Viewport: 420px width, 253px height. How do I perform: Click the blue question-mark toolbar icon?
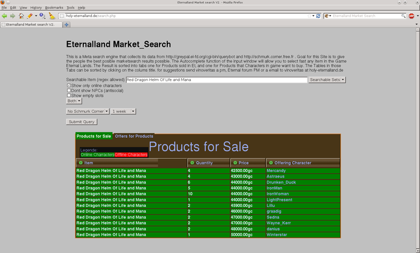tap(42, 16)
